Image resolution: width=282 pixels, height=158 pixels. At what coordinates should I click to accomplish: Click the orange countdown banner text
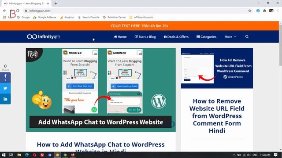[139, 26]
